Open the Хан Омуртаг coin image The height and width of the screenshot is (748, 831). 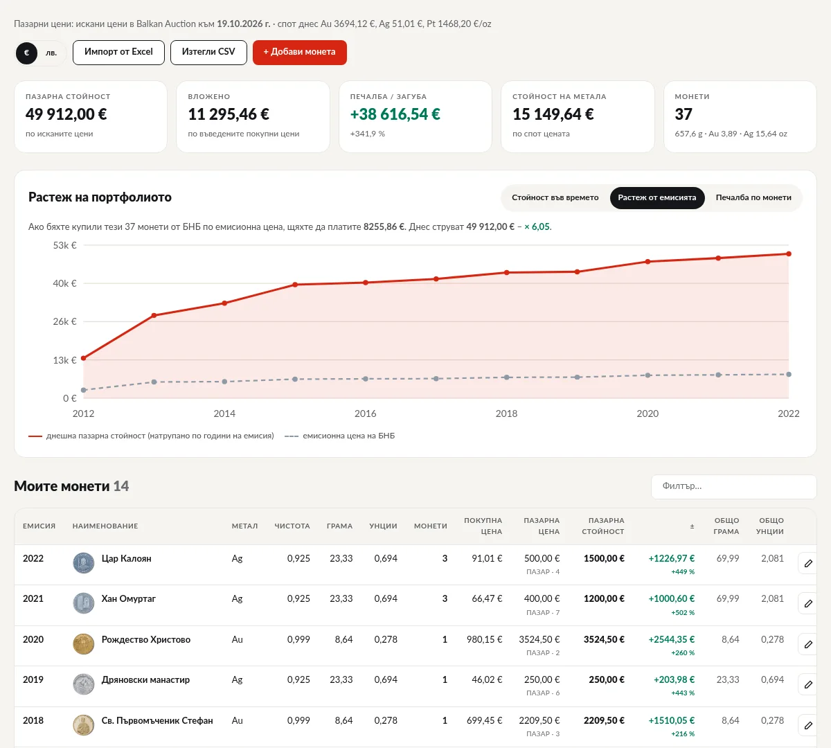coord(84,603)
